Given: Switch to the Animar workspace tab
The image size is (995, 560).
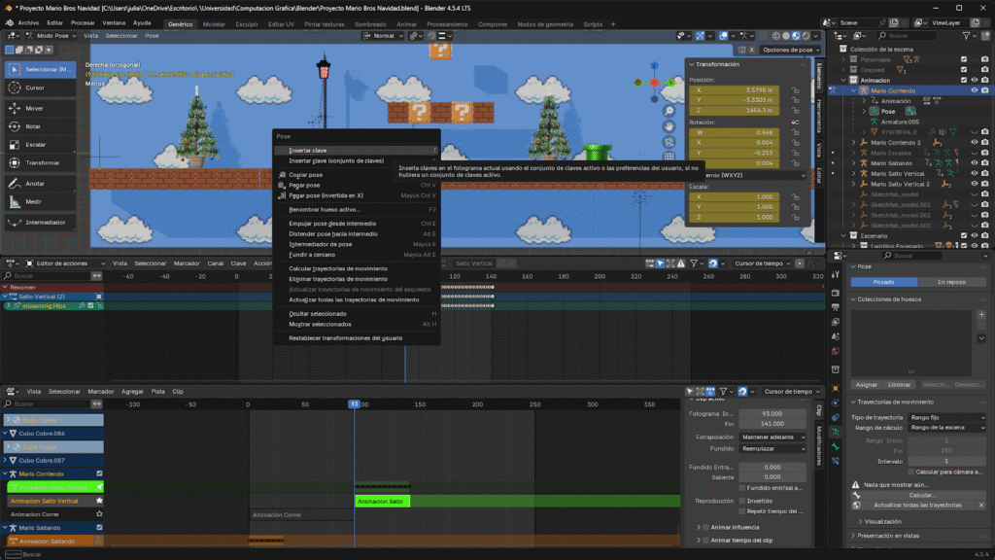Looking at the screenshot, I should (x=407, y=23).
